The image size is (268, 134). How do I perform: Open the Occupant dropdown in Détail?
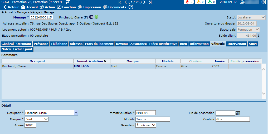pyautogui.click(x=76, y=113)
